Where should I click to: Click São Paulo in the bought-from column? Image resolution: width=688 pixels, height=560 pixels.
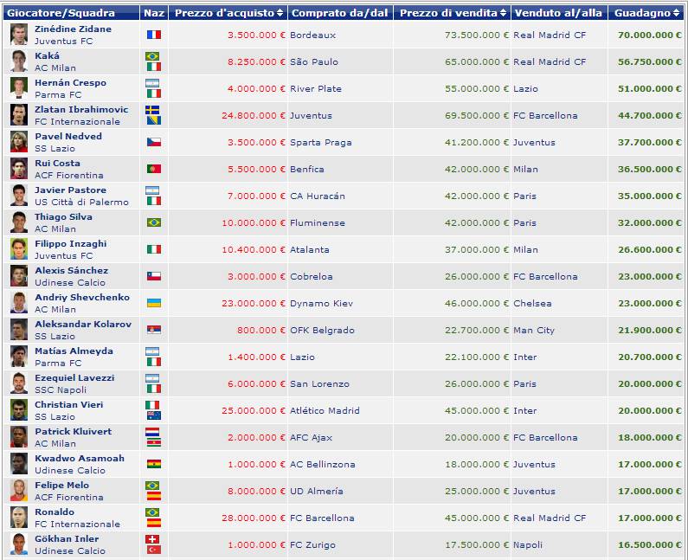314,61
